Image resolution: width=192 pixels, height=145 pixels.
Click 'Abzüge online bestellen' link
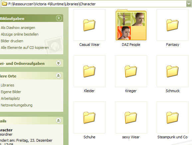pyautogui.click(x=20, y=34)
